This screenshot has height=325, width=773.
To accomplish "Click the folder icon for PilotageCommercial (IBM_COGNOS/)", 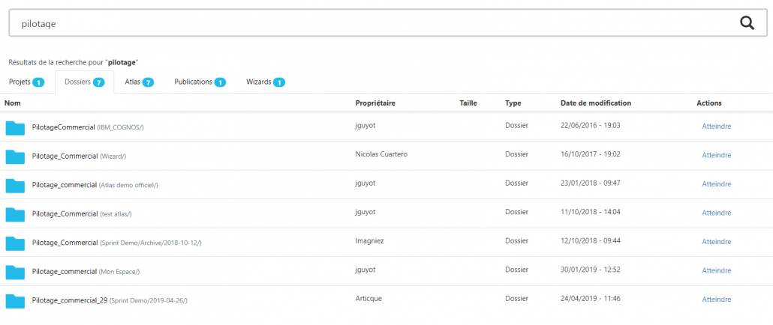I will pos(15,128).
